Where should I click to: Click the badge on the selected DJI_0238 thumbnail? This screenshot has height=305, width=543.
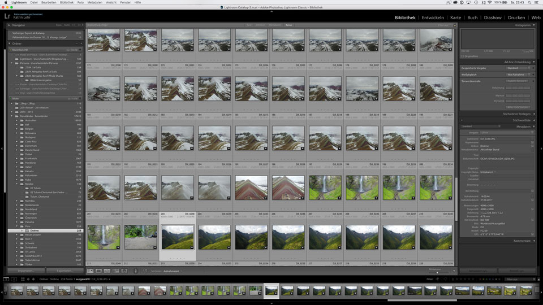pos(192,247)
